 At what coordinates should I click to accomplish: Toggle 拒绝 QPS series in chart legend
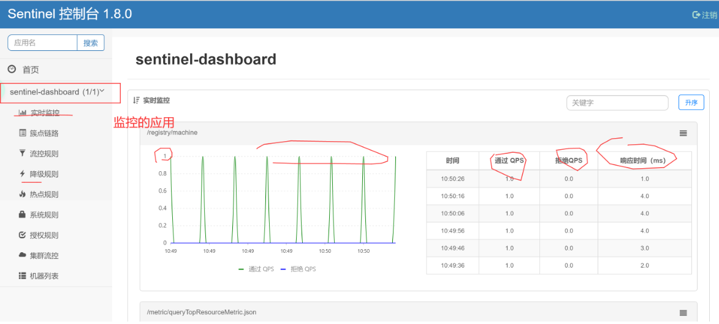tap(298, 269)
